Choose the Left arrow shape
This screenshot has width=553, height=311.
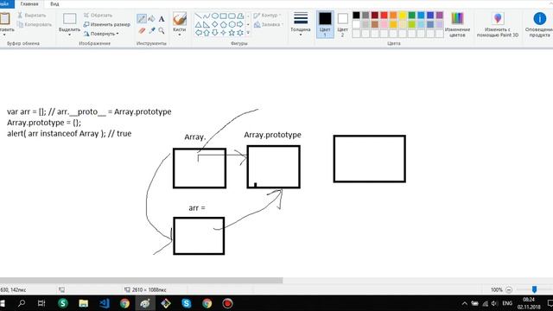pos(198,33)
